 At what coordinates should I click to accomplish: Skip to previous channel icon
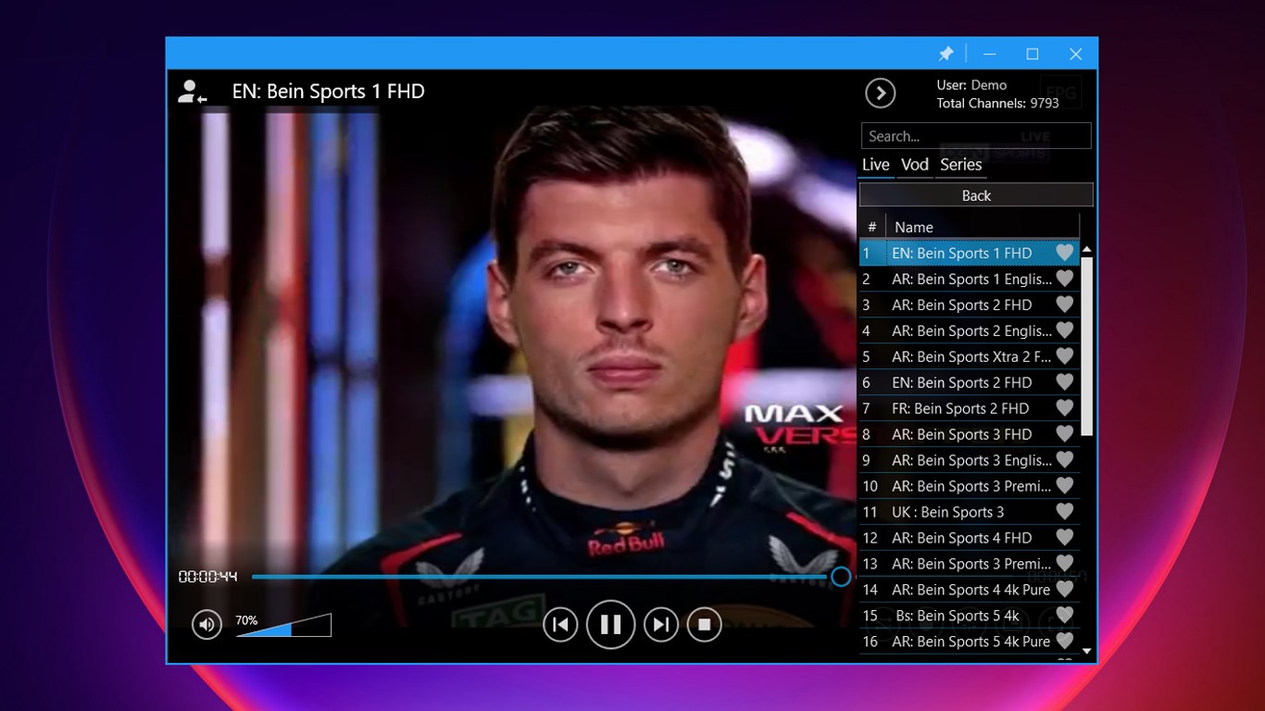click(x=560, y=624)
